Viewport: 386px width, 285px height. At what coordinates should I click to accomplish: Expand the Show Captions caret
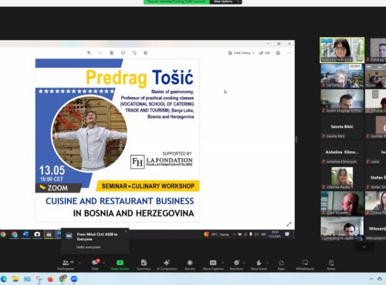222,263
